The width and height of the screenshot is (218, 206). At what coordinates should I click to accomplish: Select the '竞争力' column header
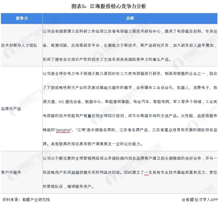(22, 18)
